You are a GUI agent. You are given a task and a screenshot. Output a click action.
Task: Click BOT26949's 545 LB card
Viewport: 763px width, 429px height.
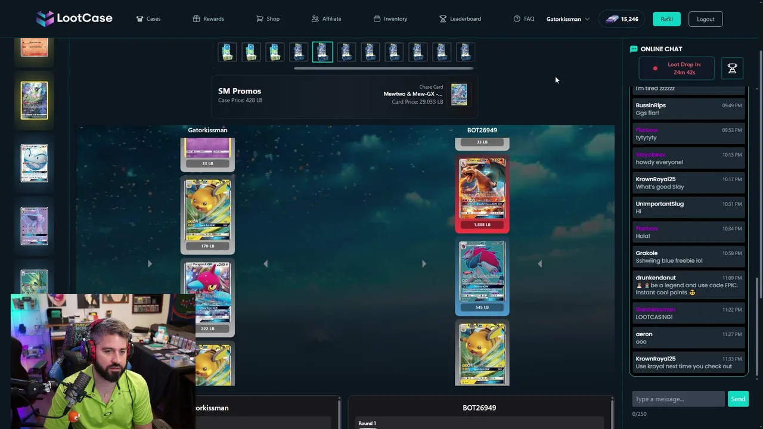(482, 276)
